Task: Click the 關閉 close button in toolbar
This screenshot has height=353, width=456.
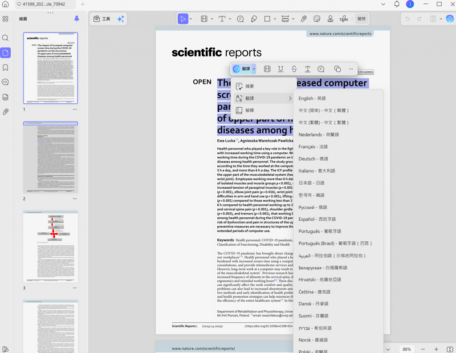Action: (x=362, y=19)
